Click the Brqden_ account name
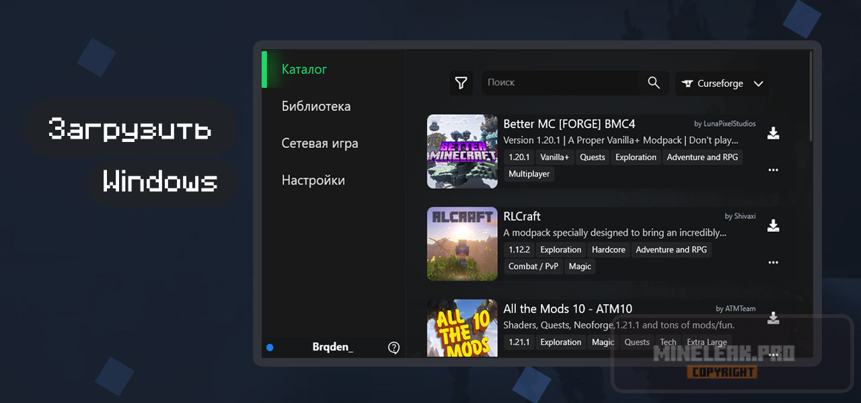This screenshot has width=861, height=403. [x=332, y=347]
